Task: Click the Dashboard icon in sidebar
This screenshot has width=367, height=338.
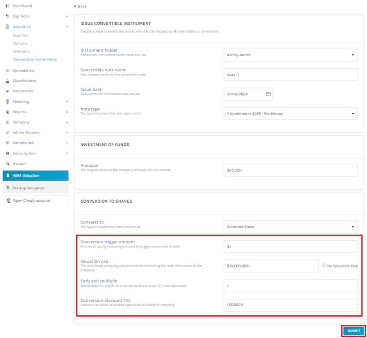Action: coord(7,6)
